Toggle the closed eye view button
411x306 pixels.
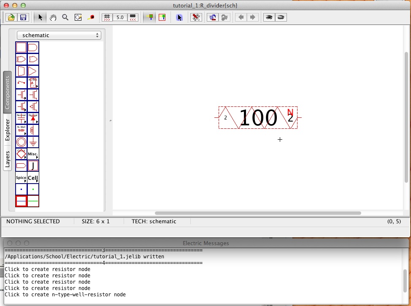click(x=281, y=17)
